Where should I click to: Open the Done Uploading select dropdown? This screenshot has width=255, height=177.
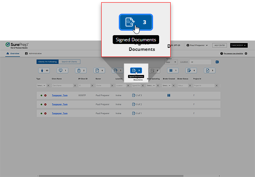click(x=151, y=86)
